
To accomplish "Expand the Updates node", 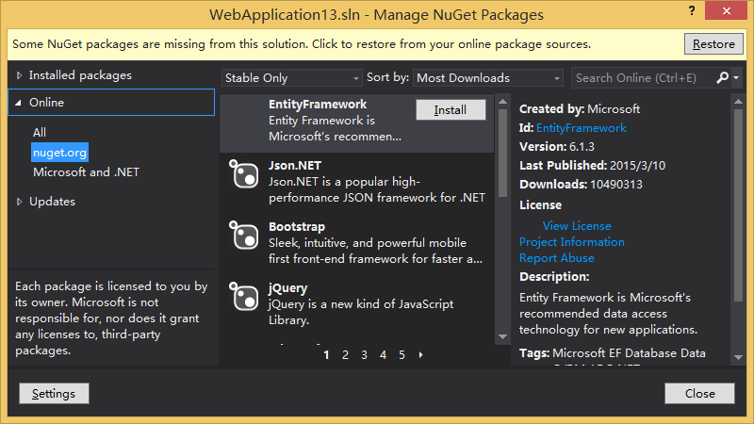I will click(x=19, y=202).
